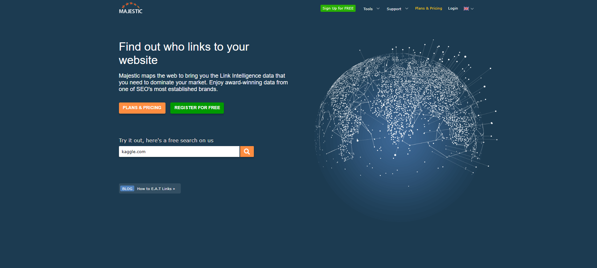The width and height of the screenshot is (597, 268).
Task: Click the 'Try it out' search caption
Action: point(166,140)
